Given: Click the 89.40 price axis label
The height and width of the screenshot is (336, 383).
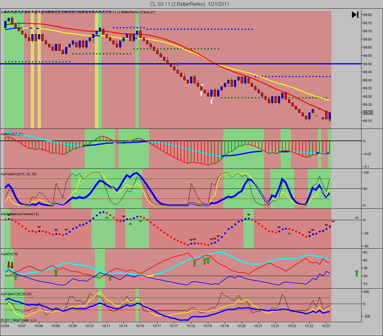Looking at the screenshot, I should 368,80.
